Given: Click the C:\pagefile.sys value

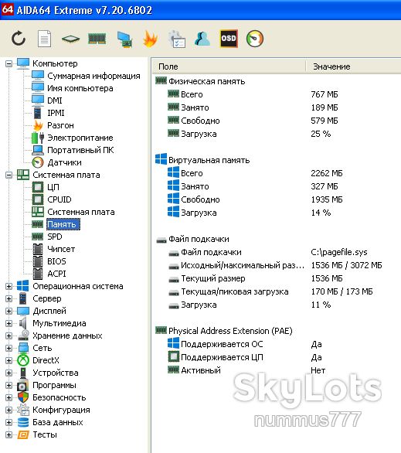Looking at the screenshot, I should pyautogui.click(x=339, y=252).
